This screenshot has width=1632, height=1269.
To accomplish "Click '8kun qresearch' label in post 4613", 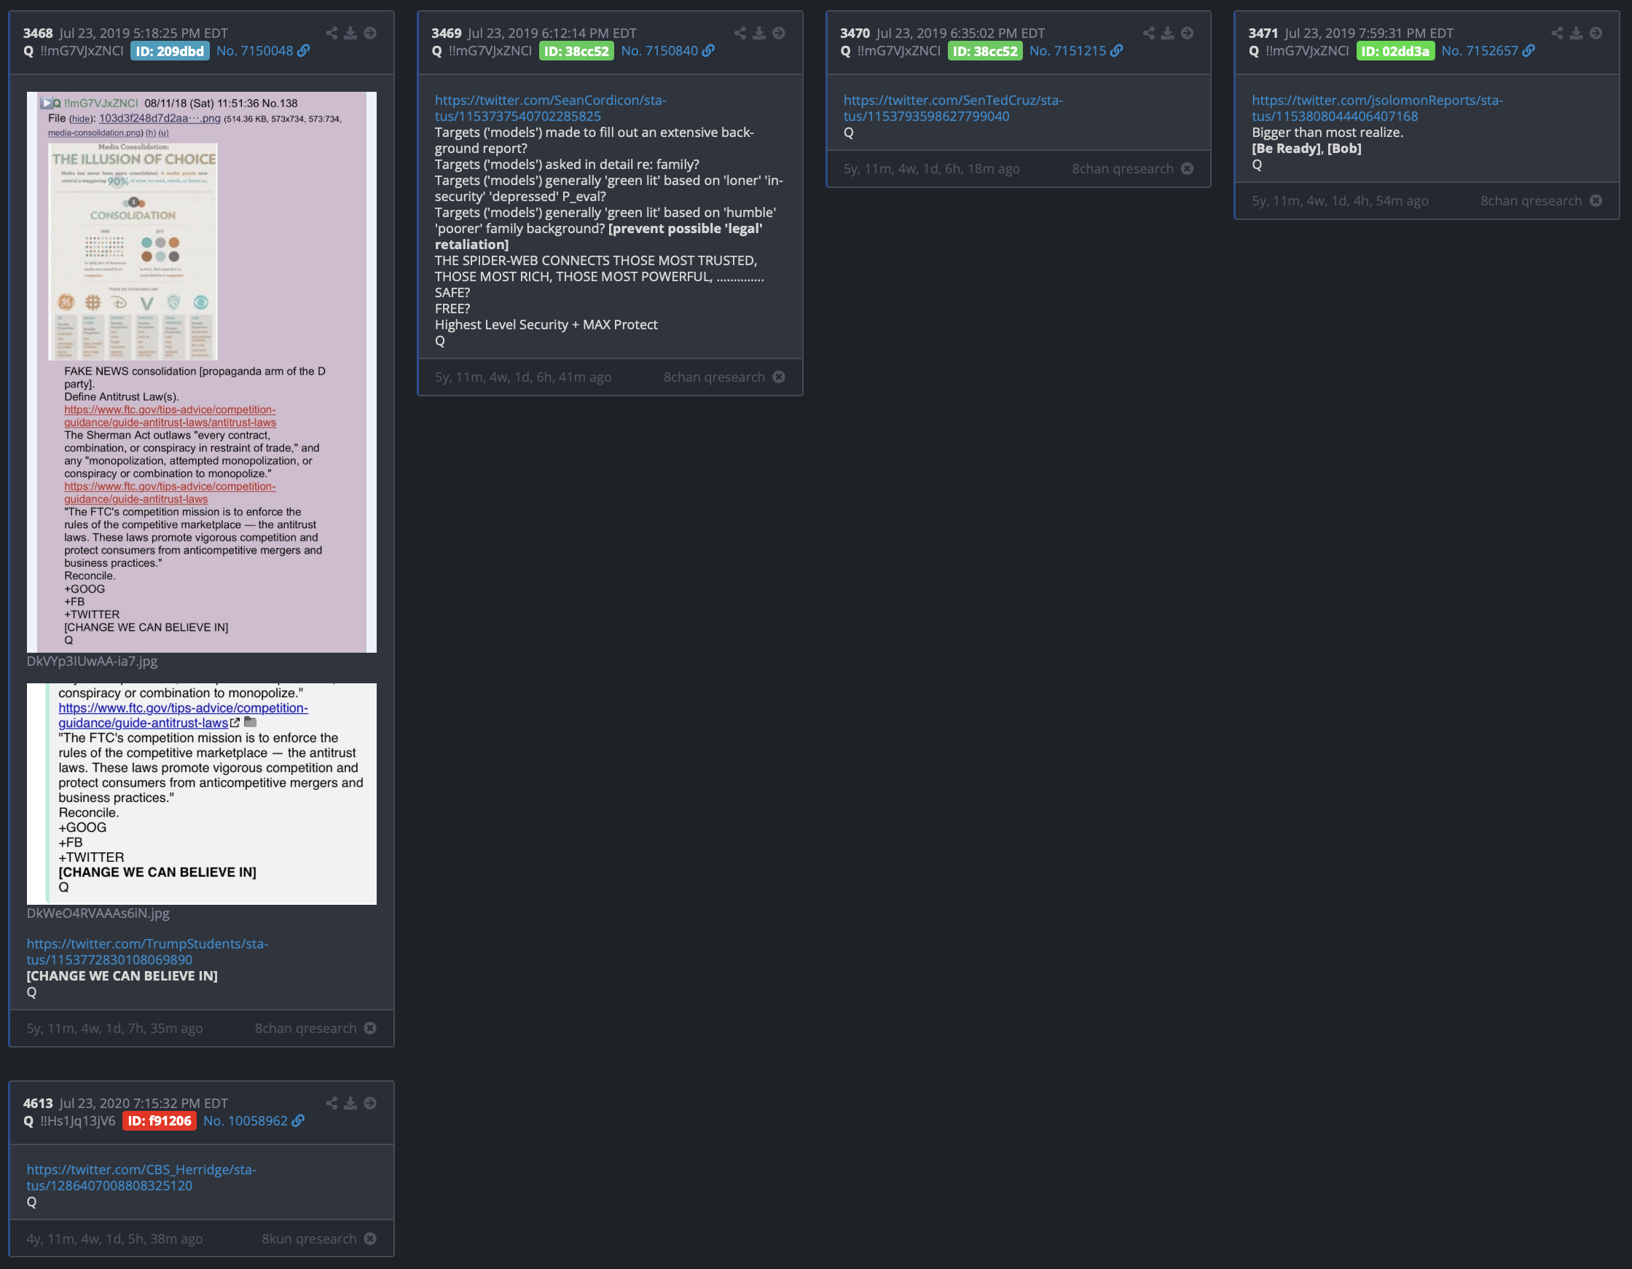I will (310, 1238).
